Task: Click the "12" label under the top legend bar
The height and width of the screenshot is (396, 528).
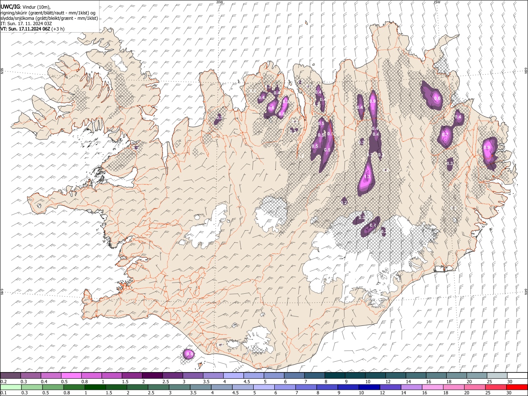Action: coord(388,382)
